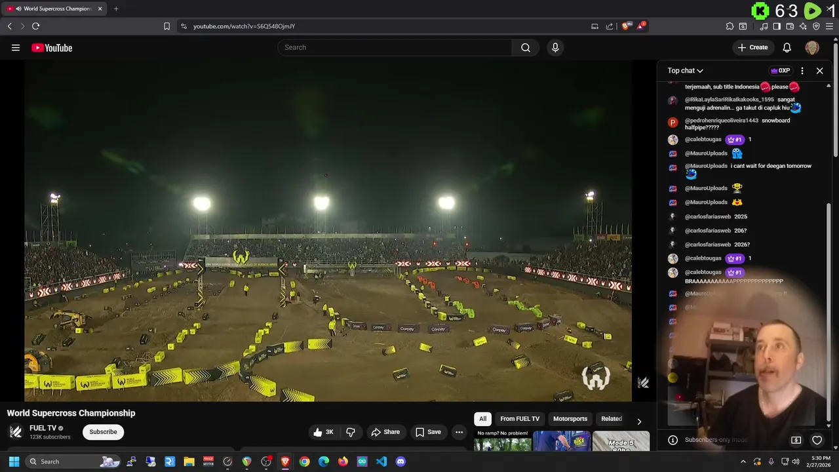The image size is (839, 472).
Task: Save the video to a playlist
Action: (428, 432)
